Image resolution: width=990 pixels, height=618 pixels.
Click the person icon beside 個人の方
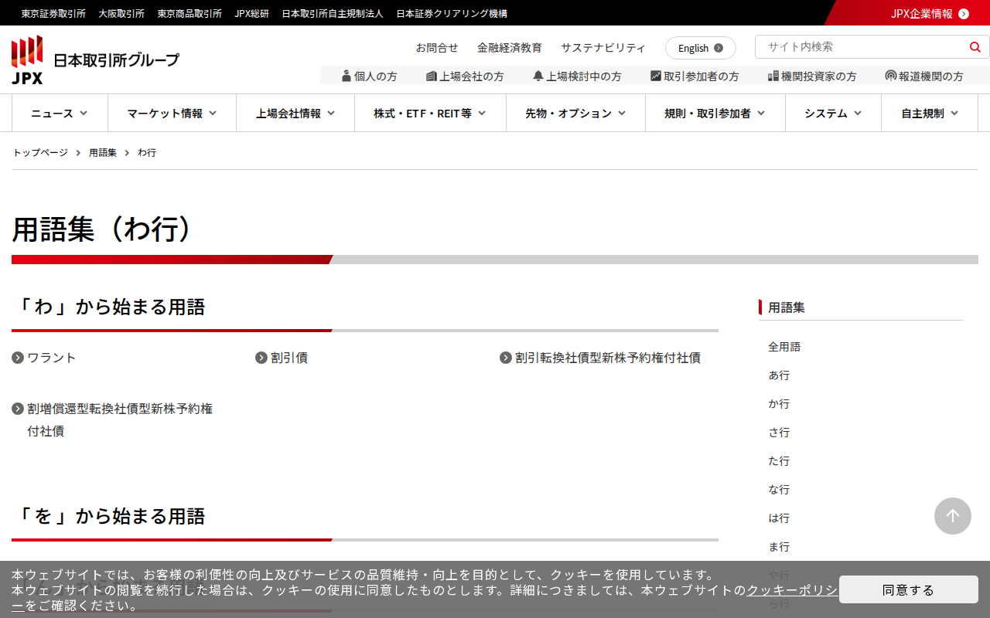(x=346, y=76)
